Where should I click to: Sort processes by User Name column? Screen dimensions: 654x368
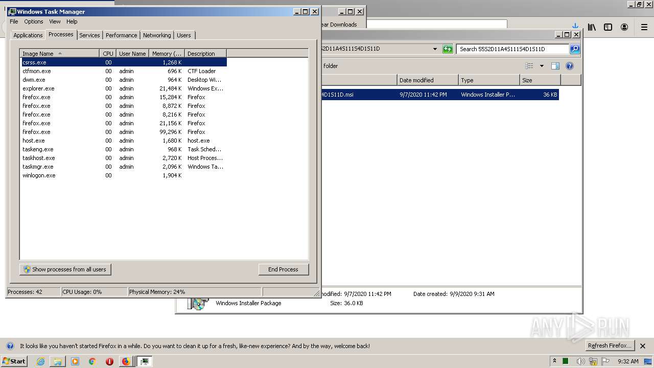click(132, 53)
